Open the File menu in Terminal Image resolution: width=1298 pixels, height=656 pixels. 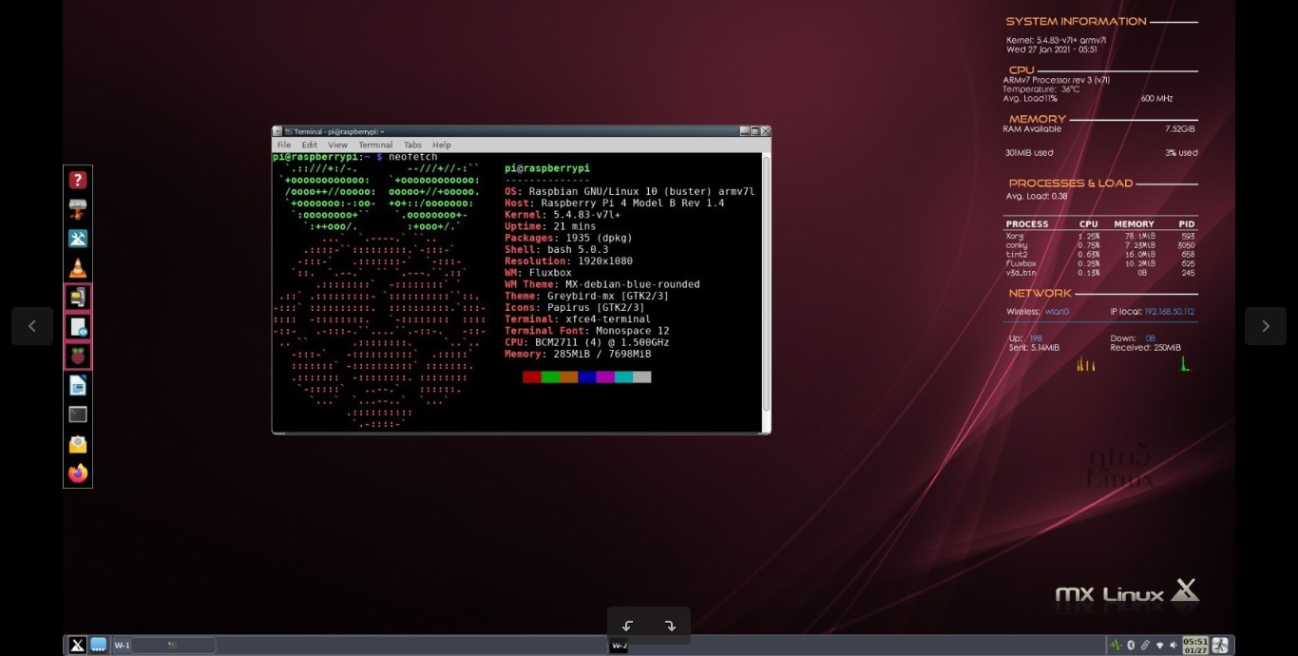click(284, 145)
